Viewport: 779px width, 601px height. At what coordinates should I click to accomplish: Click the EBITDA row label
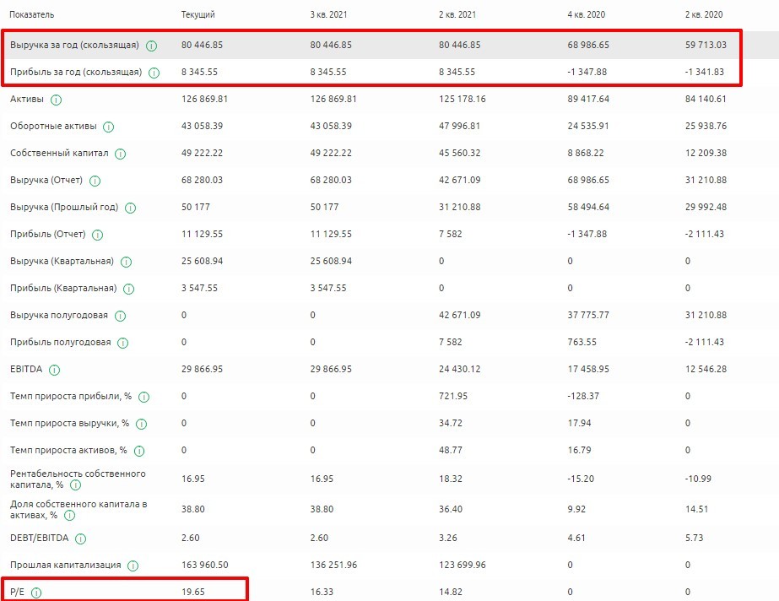point(26,370)
